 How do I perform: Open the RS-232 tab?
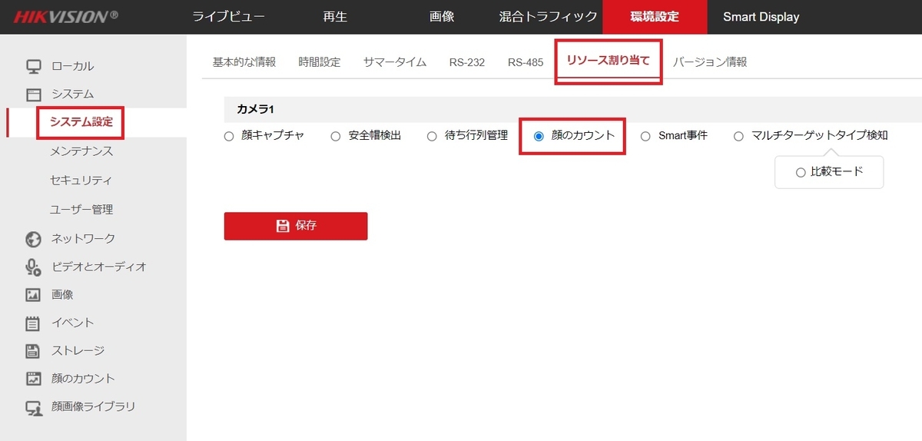point(467,62)
